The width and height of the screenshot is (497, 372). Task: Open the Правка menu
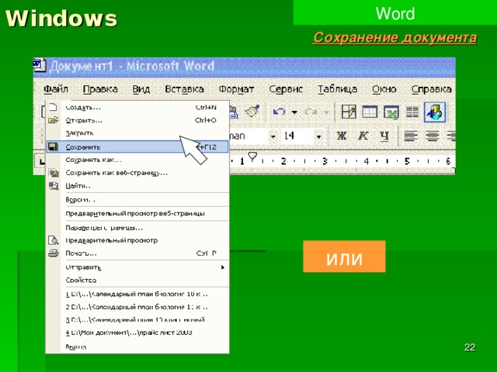[x=100, y=89]
